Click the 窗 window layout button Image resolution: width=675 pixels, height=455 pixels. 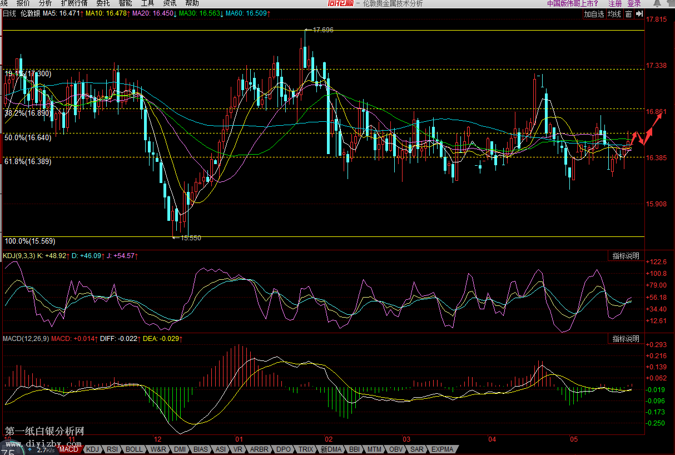coord(628,14)
